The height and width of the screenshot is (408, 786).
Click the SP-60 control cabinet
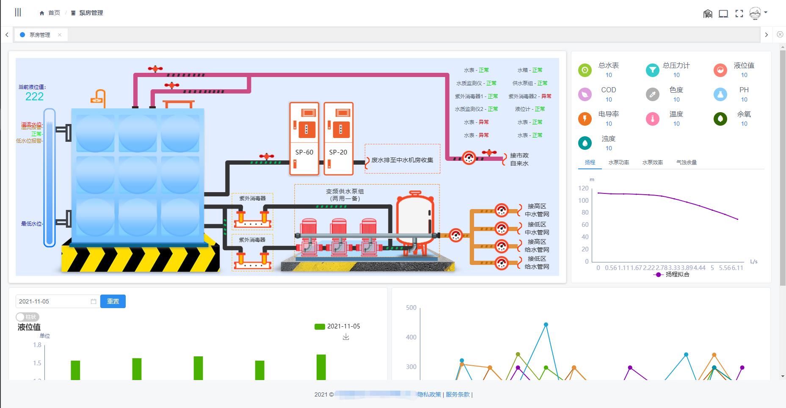304,138
